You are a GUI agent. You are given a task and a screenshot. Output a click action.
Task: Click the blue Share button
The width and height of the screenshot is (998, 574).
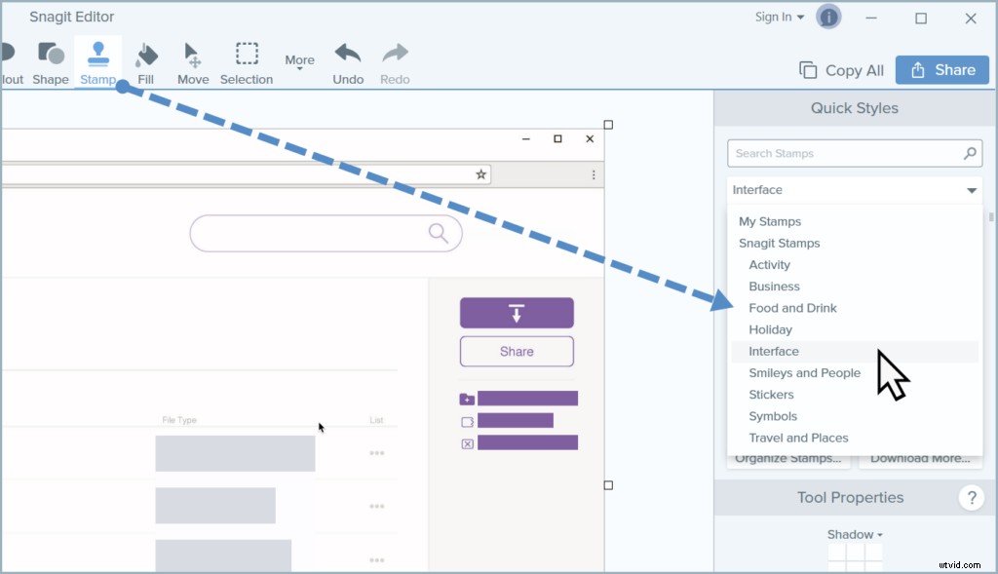click(941, 69)
